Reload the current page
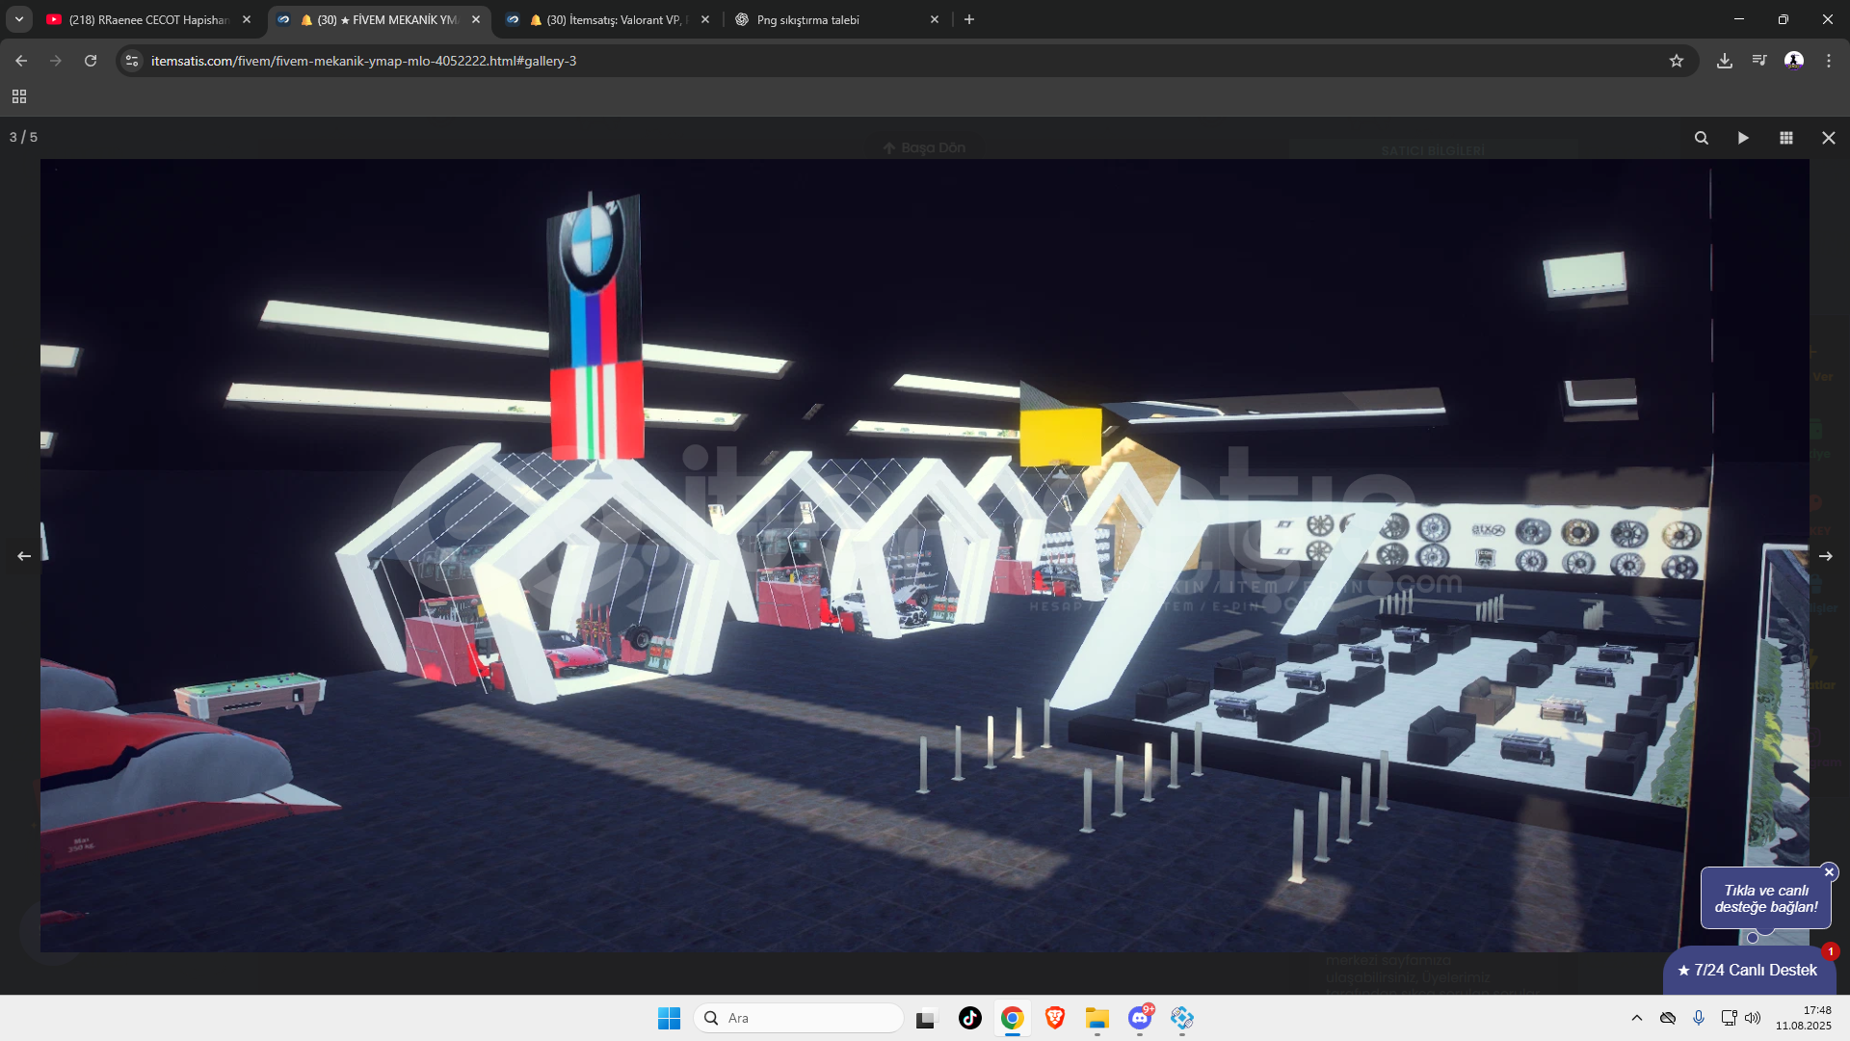This screenshot has width=1850, height=1041. (x=91, y=61)
